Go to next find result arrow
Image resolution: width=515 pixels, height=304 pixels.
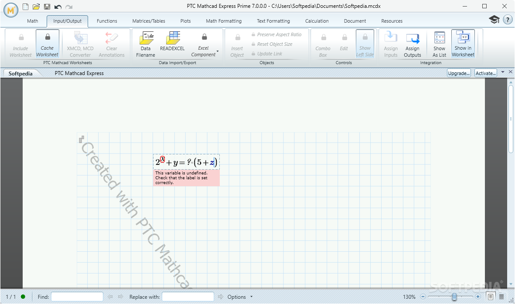(120, 297)
